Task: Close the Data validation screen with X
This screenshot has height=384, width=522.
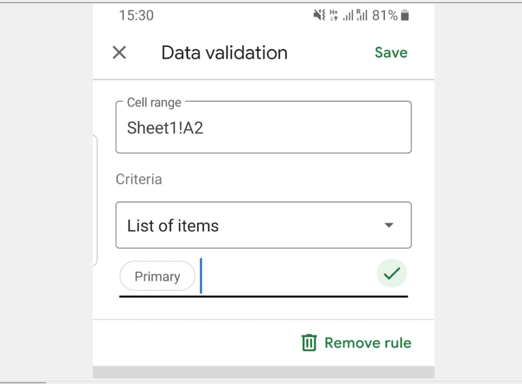Action: point(119,53)
